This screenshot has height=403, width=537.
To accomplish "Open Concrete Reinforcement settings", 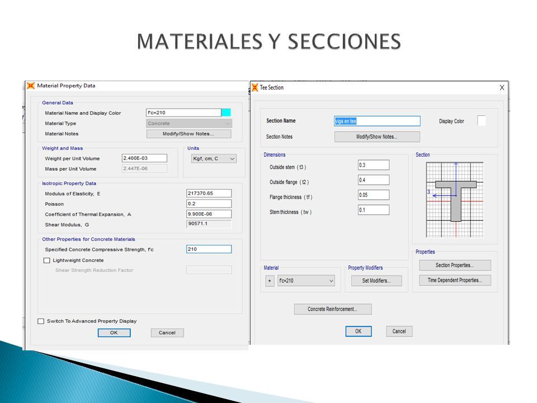I will tap(332, 309).
